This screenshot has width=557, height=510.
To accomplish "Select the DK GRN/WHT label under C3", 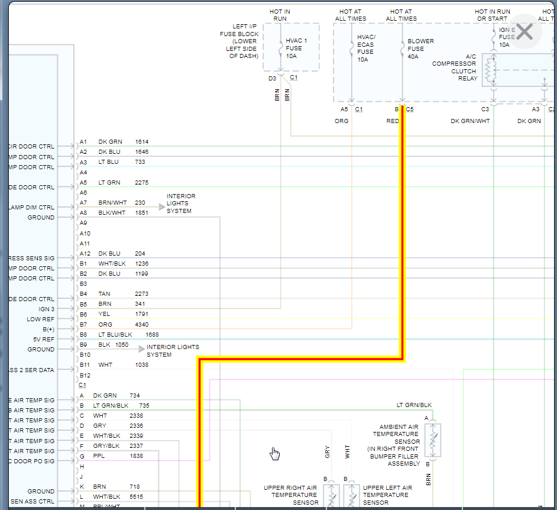I will point(470,121).
